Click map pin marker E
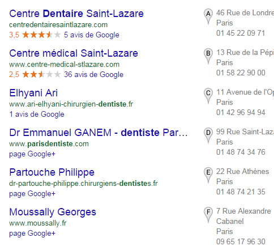The width and height of the screenshot is (274, 246). (208, 175)
